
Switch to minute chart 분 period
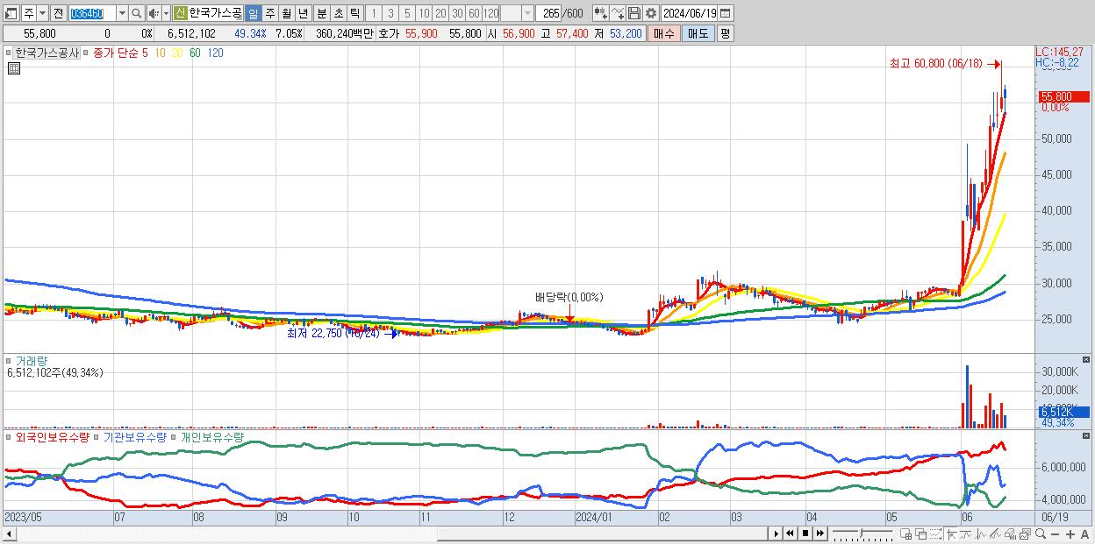pos(321,13)
